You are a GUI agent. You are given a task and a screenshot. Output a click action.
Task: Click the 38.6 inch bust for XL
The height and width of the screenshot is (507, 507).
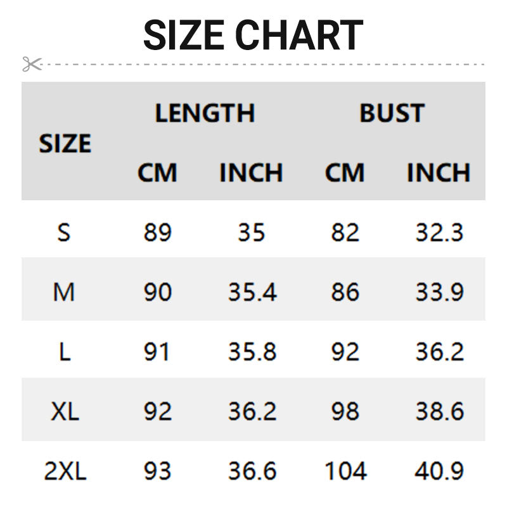pyautogui.click(x=439, y=412)
